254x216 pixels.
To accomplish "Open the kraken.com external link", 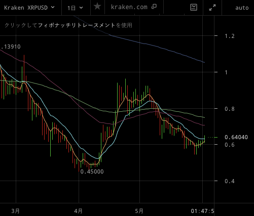I will click(134, 7).
